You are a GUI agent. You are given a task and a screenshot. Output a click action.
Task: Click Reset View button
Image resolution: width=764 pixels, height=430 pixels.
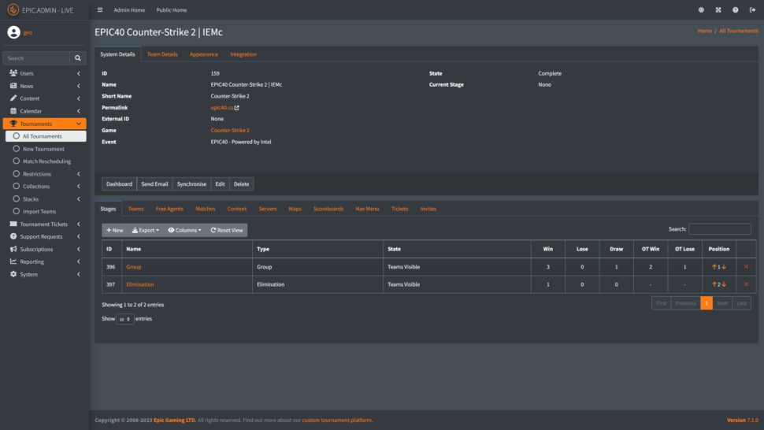tap(227, 230)
